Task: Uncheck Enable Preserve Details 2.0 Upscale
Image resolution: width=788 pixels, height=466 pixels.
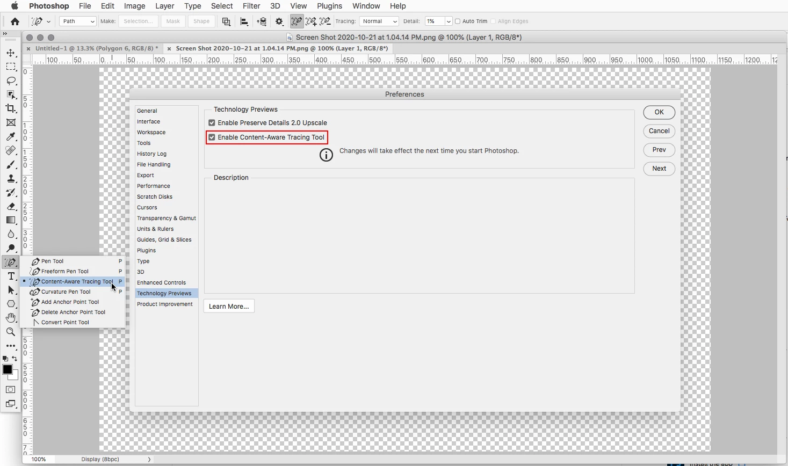Action: point(212,123)
